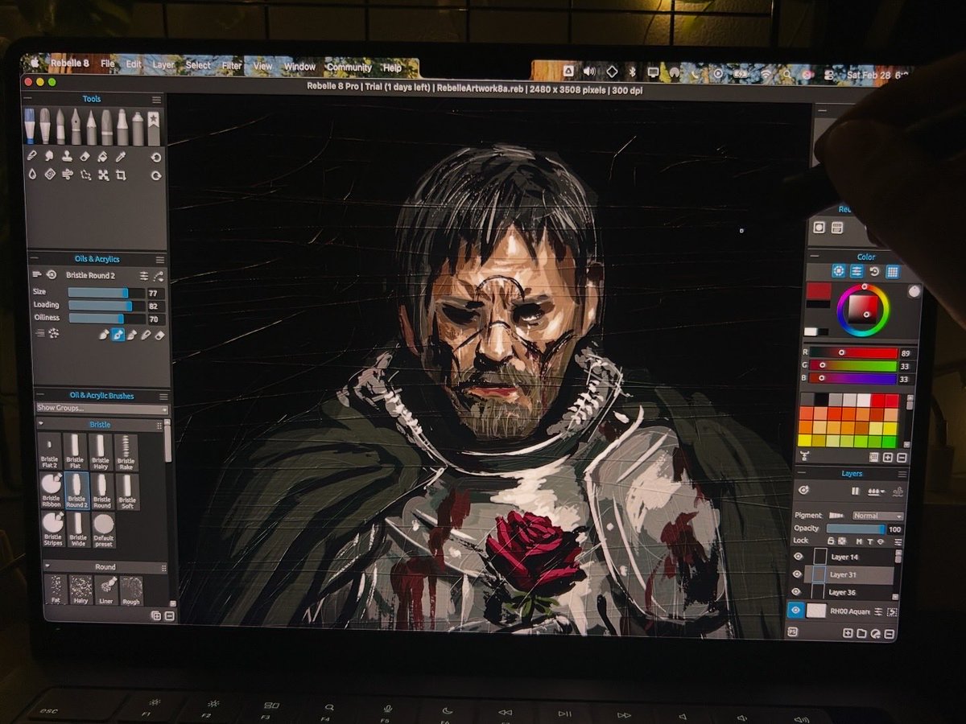
Task: Select the Crop canvas tool
Action: (121, 175)
